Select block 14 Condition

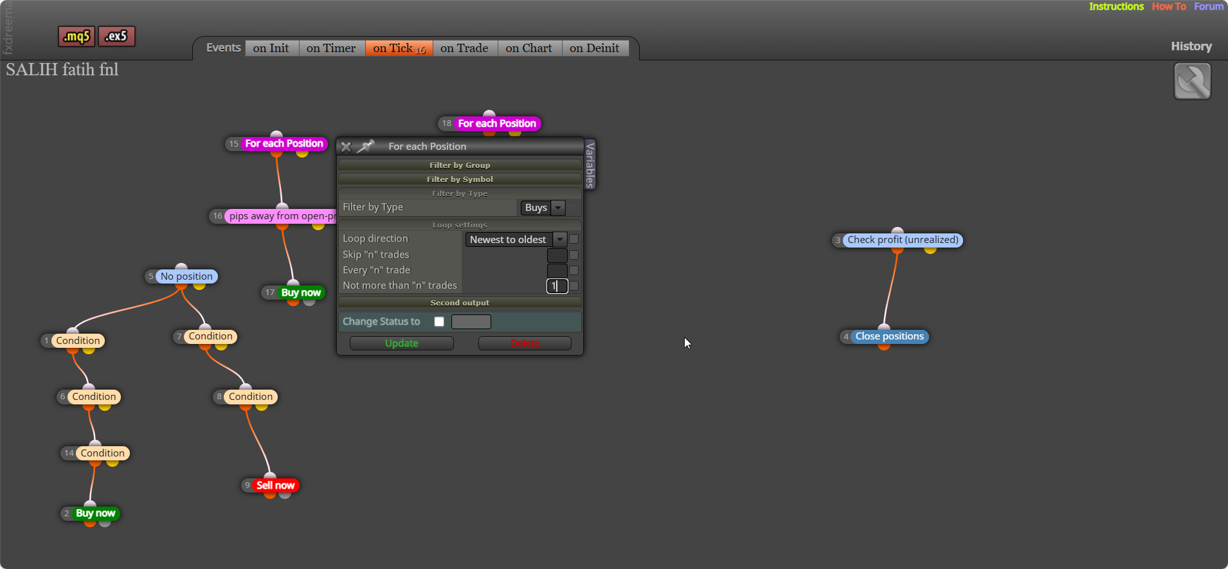click(102, 453)
